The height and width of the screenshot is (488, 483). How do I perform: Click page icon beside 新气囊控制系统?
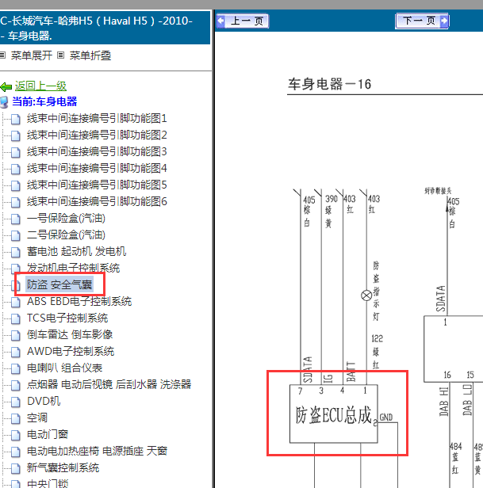click(x=16, y=468)
